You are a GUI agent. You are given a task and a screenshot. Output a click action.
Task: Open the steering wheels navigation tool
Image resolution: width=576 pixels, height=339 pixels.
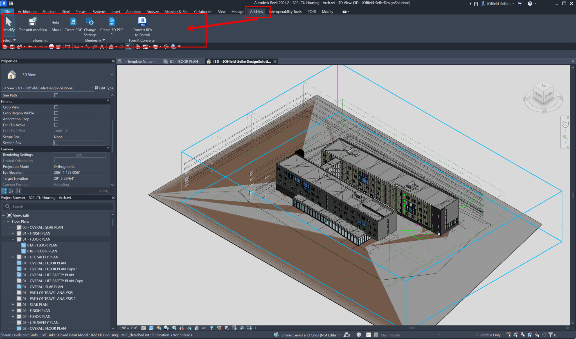pos(565,124)
